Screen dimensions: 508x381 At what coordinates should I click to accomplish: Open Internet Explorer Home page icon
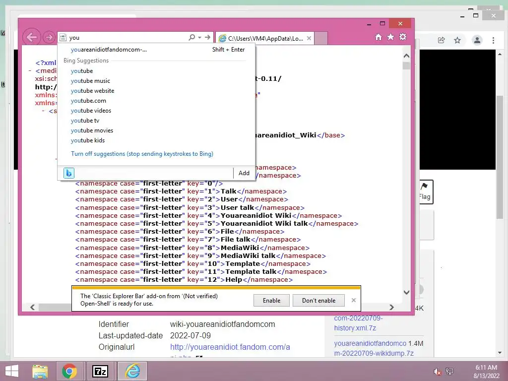(379, 37)
